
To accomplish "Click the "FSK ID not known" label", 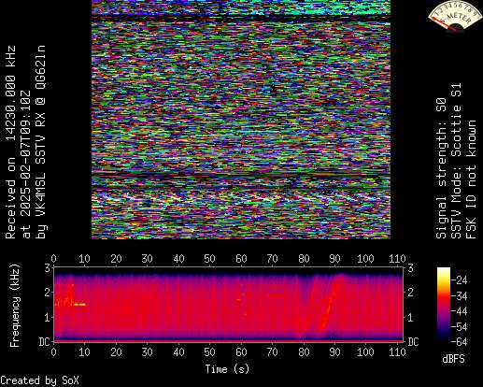I will (471, 179).
